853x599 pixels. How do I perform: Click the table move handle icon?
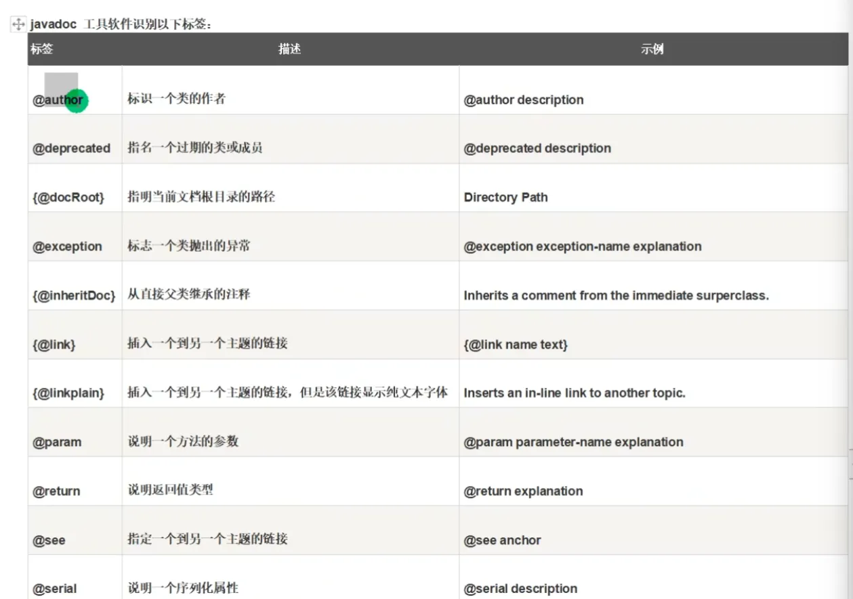(x=18, y=25)
